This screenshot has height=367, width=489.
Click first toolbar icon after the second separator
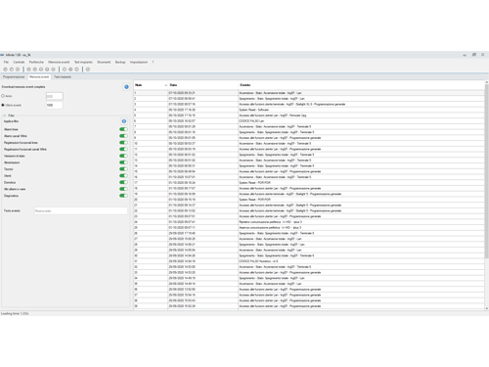(x=65, y=69)
